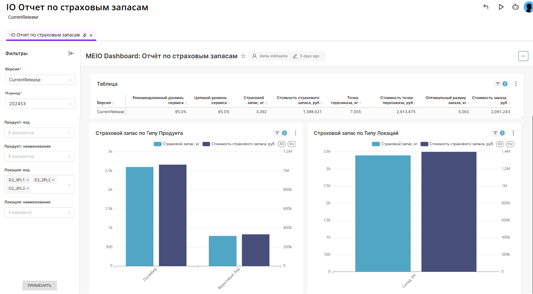This screenshot has width=533, height=294.
Task: Toggle Inv legend in Тип Продукта chart
Action: click(292, 144)
